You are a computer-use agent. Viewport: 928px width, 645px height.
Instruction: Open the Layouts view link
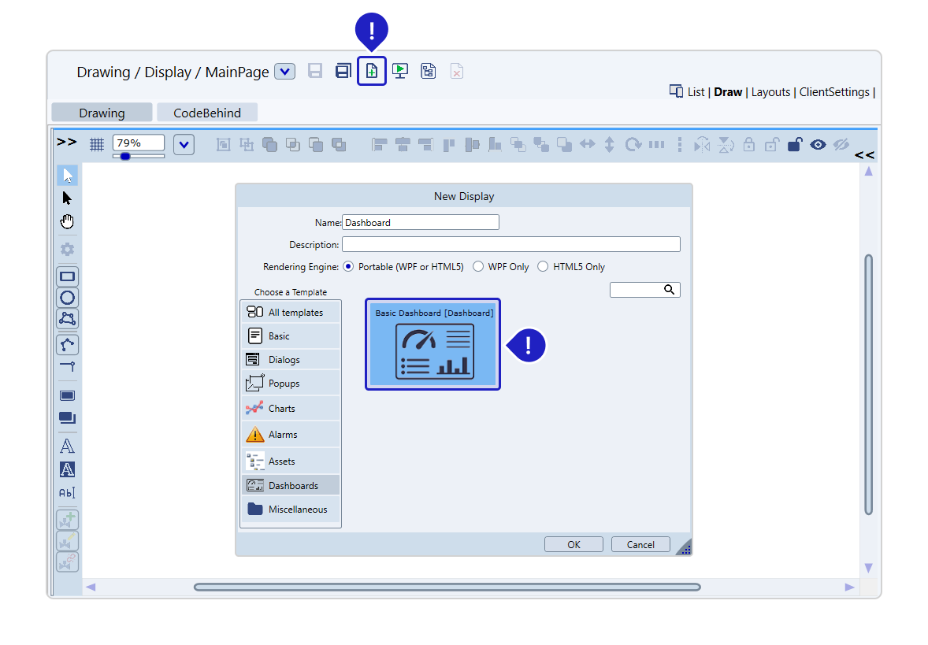tap(770, 92)
